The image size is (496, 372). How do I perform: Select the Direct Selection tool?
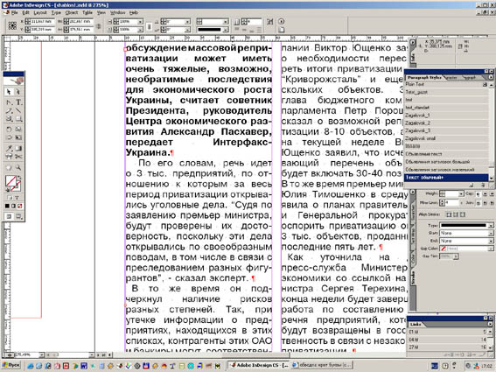pos(18,92)
